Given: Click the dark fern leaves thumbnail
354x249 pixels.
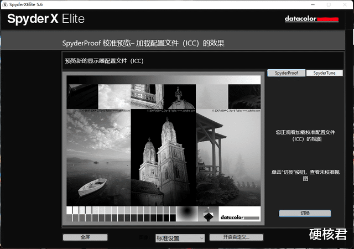Looking at the screenshot, I should pos(244,96).
